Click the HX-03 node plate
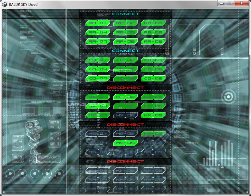This screenshot has width=251, height=196. click(x=153, y=97)
